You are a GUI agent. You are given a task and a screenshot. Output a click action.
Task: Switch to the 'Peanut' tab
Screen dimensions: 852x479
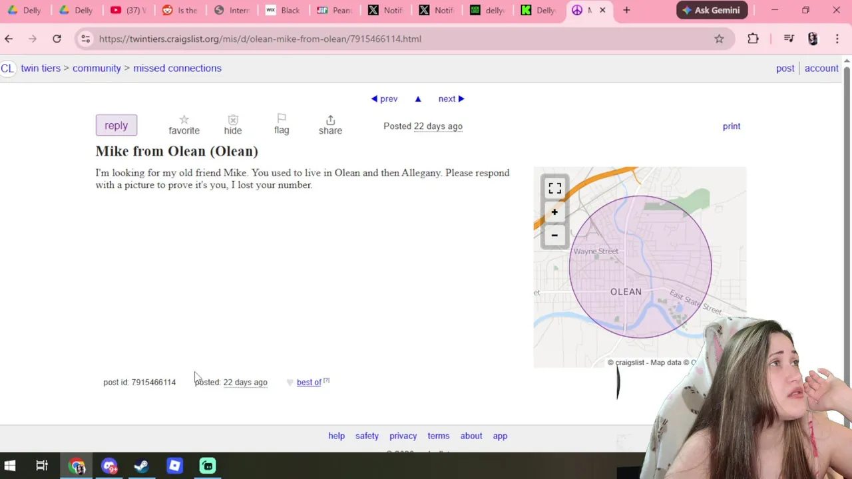pos(333,10)
